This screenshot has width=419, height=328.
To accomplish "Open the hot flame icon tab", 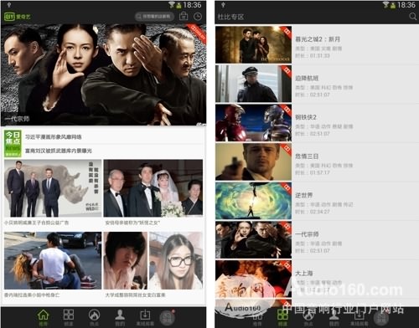I will 94,315.
